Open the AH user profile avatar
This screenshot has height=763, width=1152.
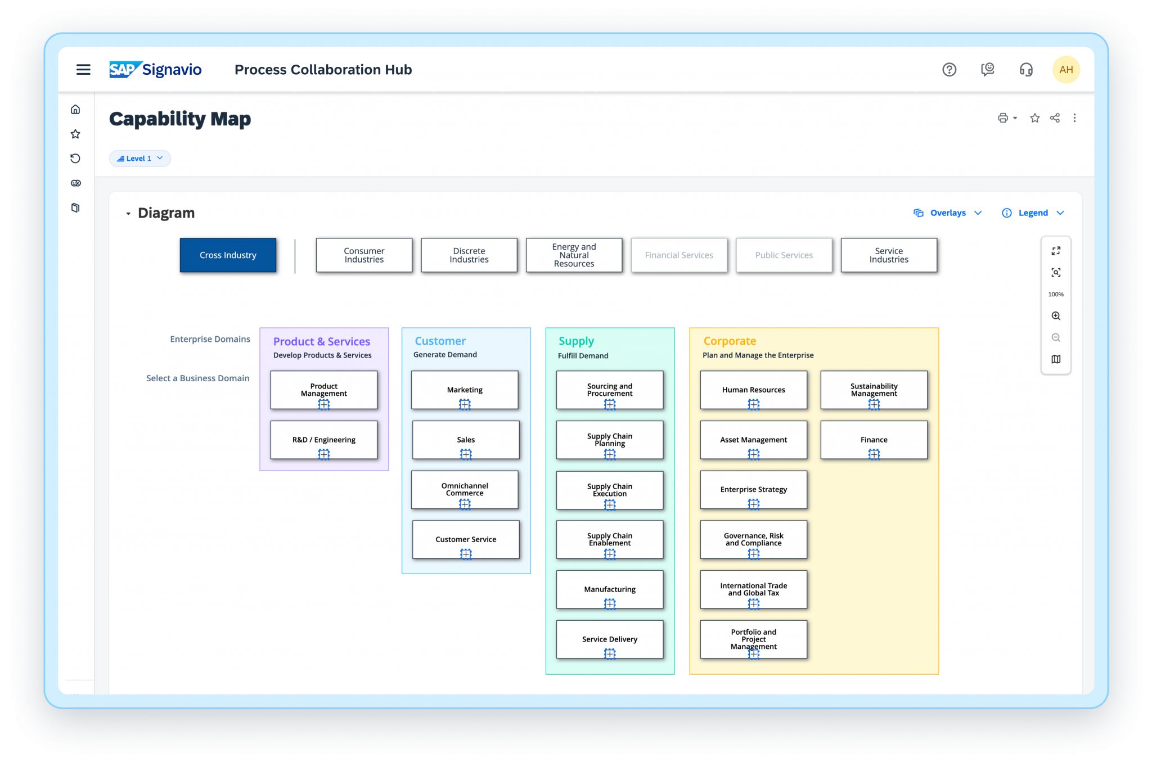coord(1066,69)
